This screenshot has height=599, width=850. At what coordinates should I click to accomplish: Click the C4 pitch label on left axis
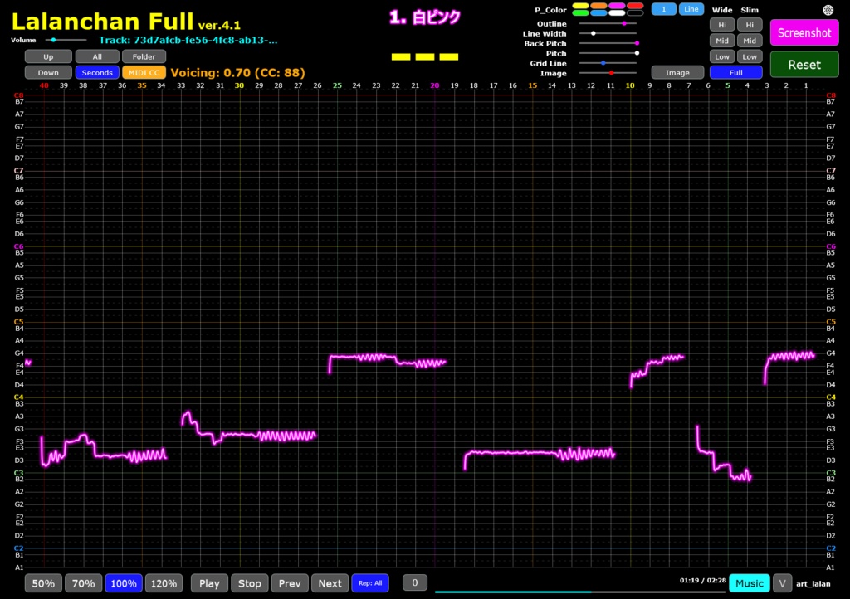click(18, 397)
